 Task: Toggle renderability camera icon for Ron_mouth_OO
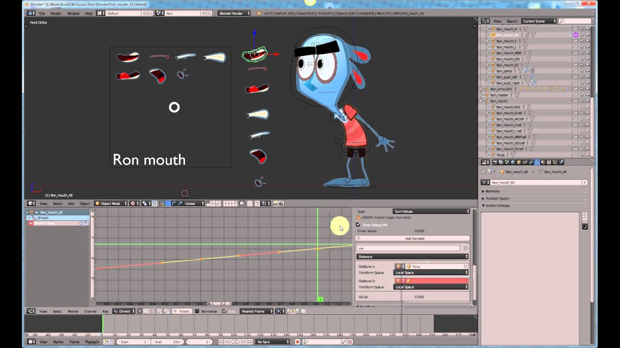tap(587, 59)
